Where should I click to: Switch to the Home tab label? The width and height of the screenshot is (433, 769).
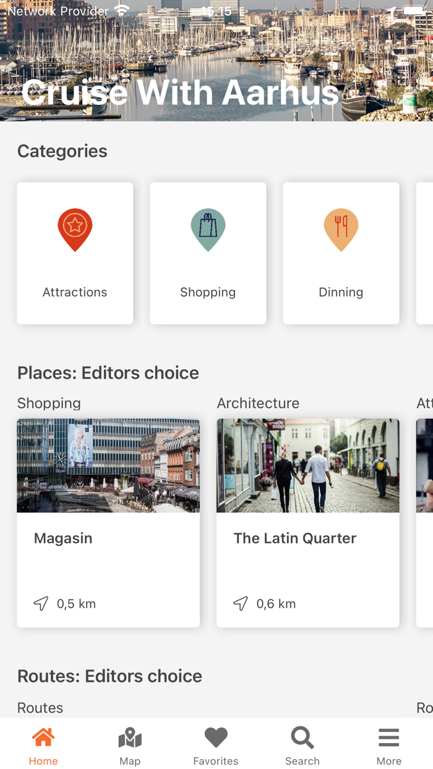43,761
